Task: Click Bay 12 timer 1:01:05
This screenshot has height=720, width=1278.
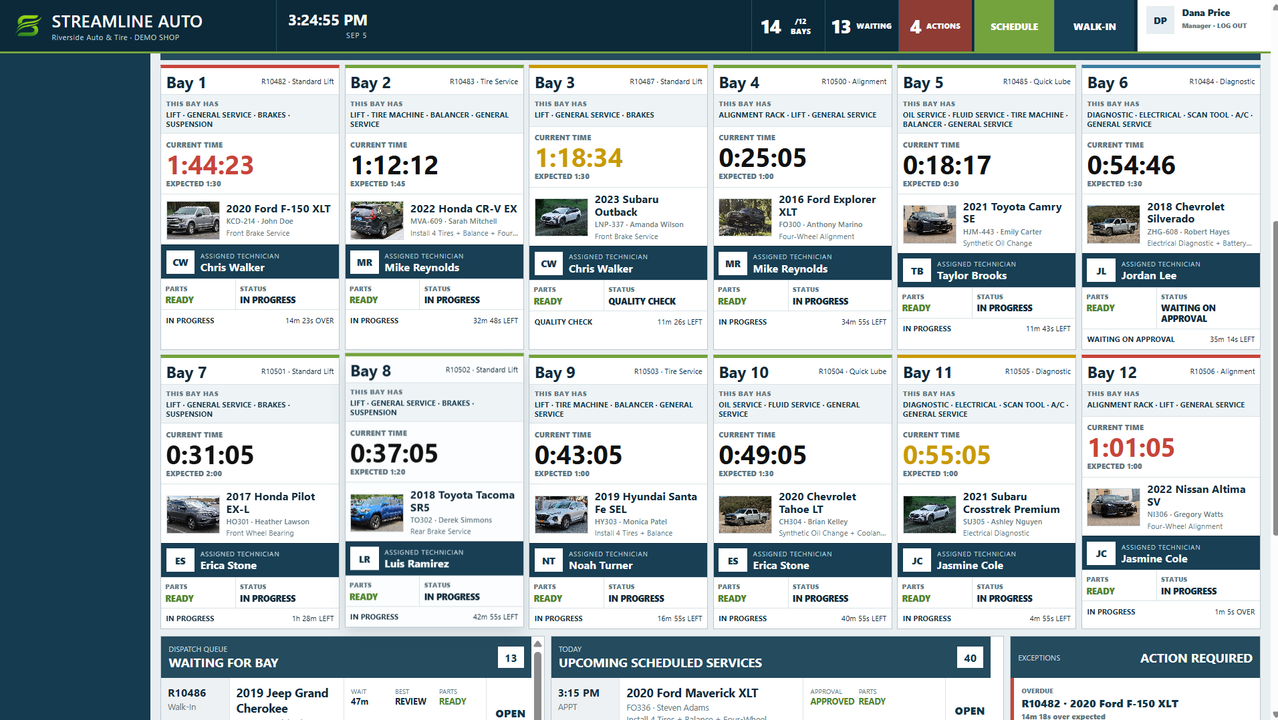Action: 1131,448
